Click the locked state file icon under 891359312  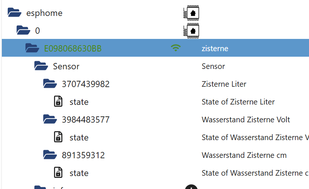58,172
